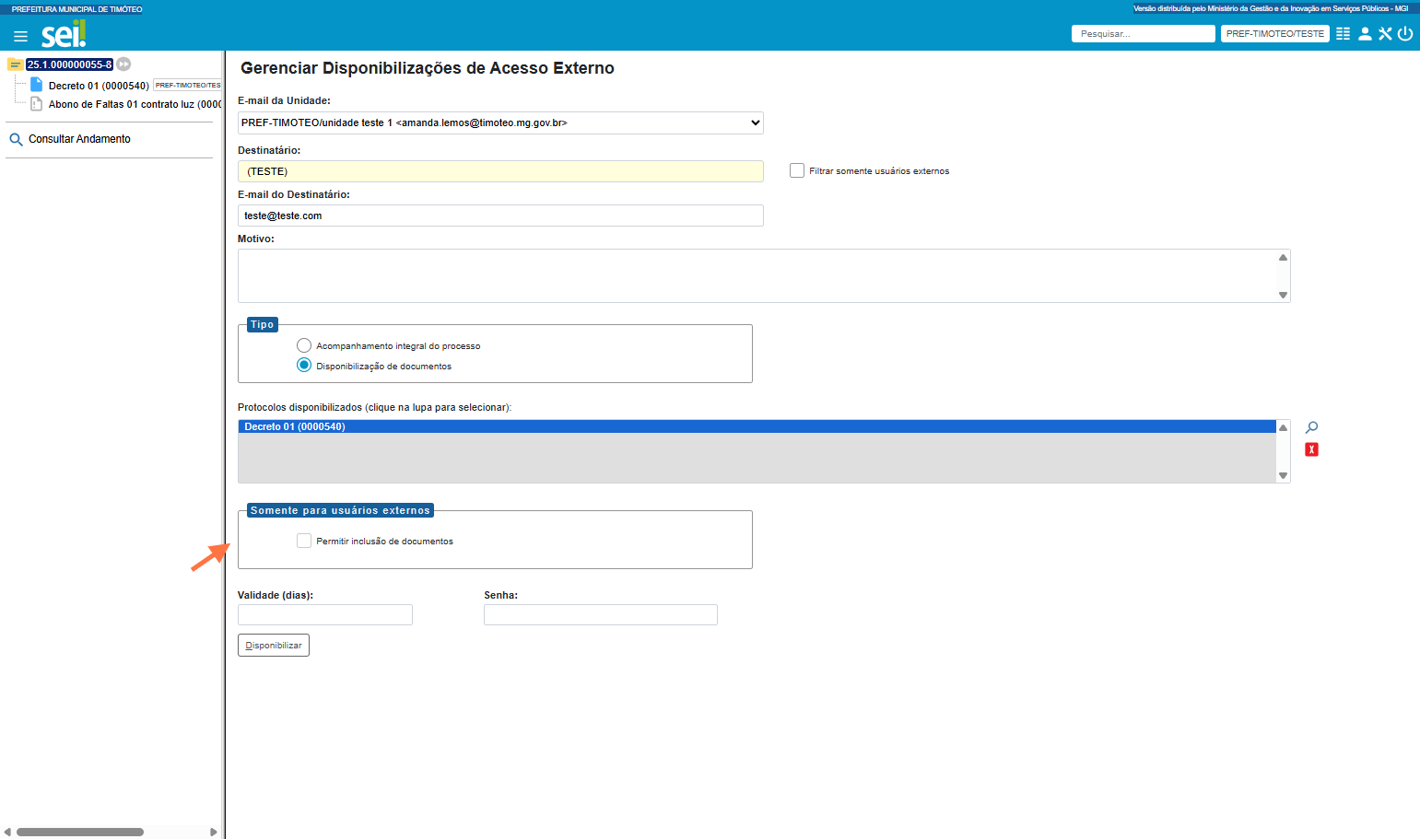Click the SEI logo
The image size is (1420, 839).
pyautogui.click(x=64, y=34)
